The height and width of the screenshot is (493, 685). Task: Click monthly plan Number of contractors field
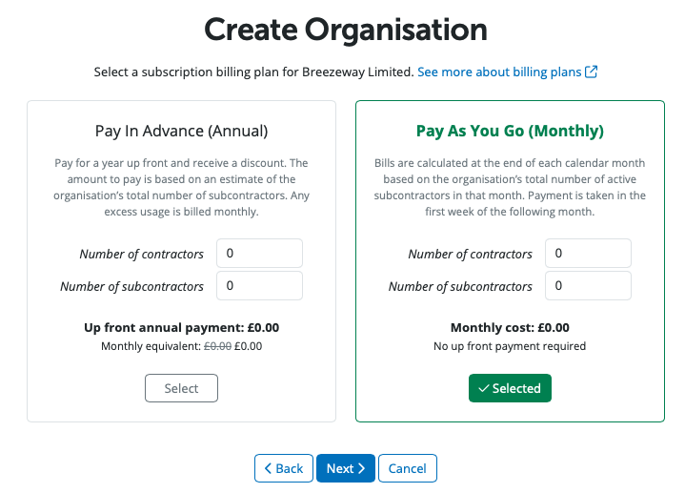coord(587,254)
